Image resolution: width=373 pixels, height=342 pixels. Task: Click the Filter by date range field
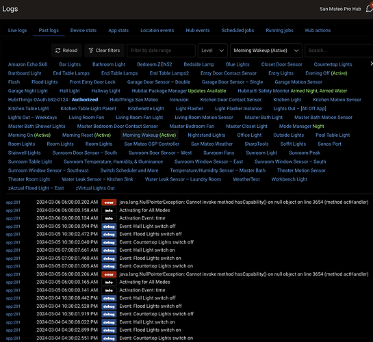pyautogui.click(x=161, y=51)
